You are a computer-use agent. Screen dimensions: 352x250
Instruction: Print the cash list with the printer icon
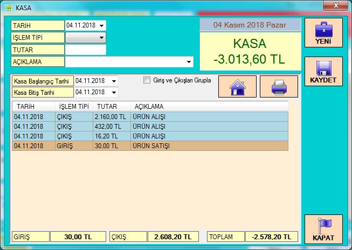point(279,86)
